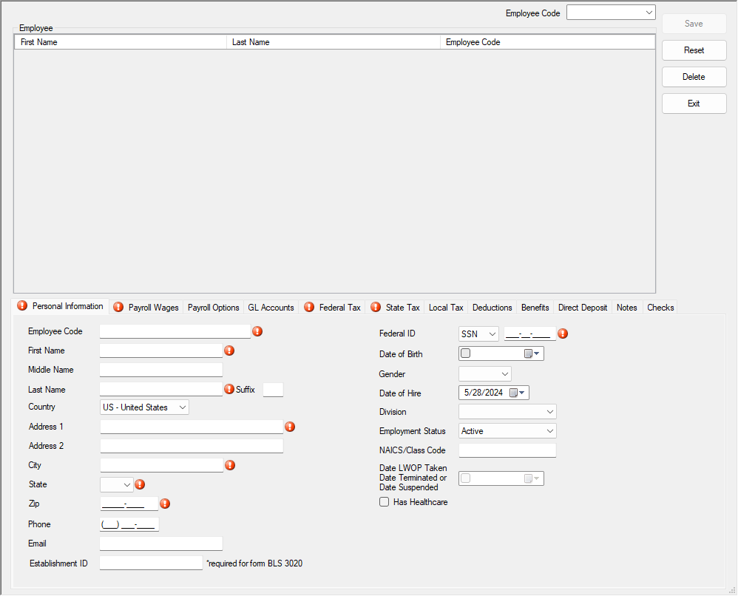
Task: Click the required indicator beside the Zip field
Action: 165,504
